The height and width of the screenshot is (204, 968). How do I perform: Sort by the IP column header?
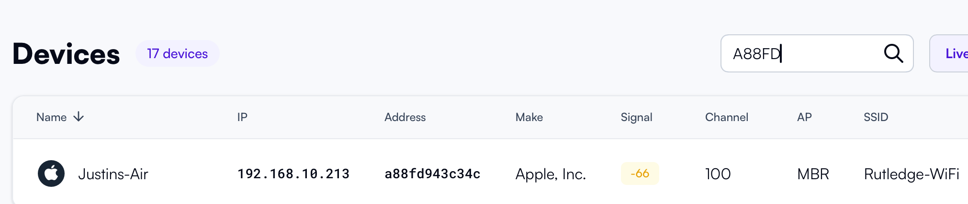coord(242,117)
